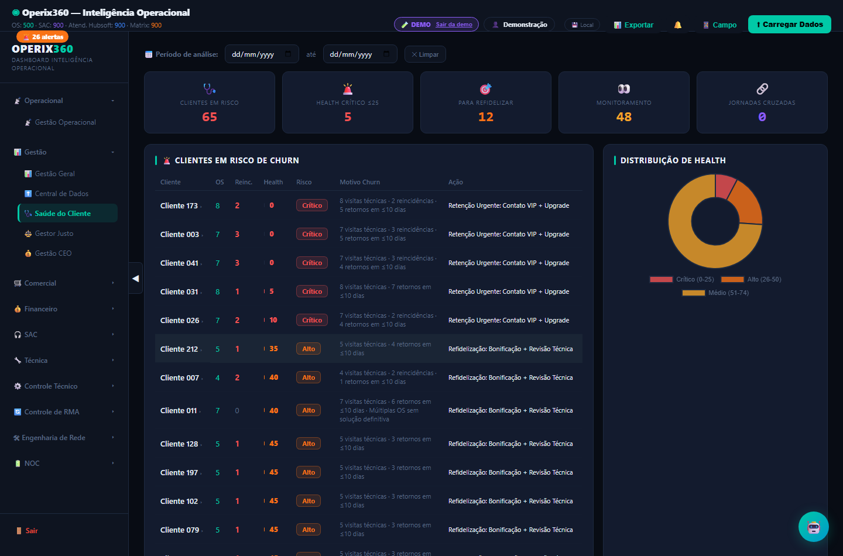Image resolution: width=843 pixels, height=556 pixels.
Task: Click the Financeiro money bag icon
Action: coord(18,309)
